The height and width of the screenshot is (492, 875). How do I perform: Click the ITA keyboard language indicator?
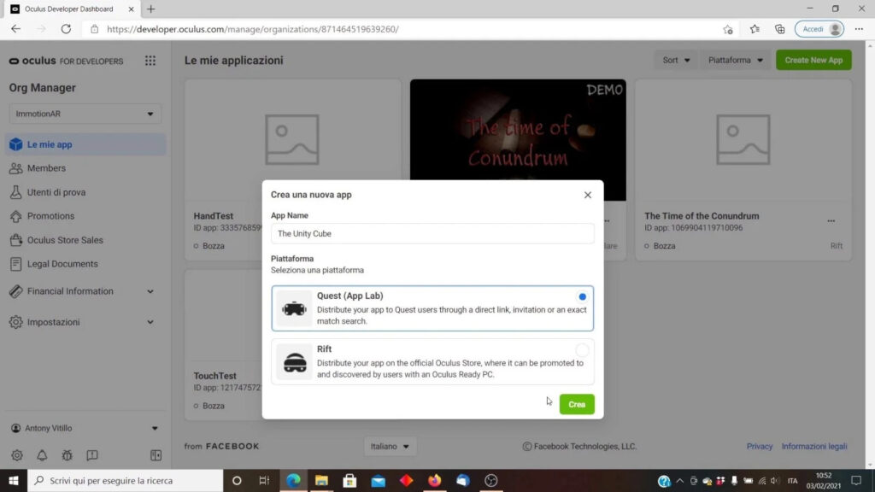792,480
